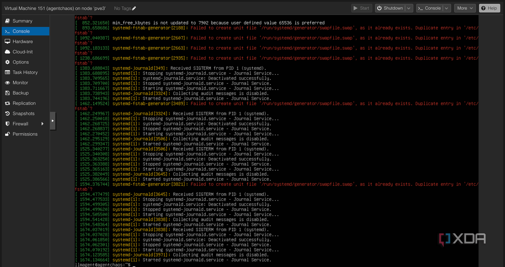
Task: Click the disabled Start button label
Action: pyautogui.click(x=364, y=8)
